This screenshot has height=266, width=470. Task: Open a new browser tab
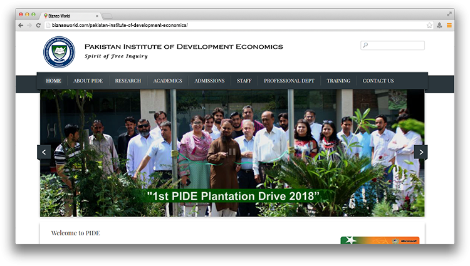[x=108, y=14]
